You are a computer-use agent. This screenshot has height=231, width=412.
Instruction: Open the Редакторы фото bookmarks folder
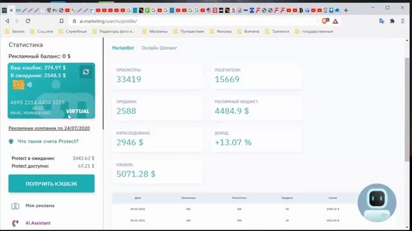pyautogui.click(x=114, y=31)
